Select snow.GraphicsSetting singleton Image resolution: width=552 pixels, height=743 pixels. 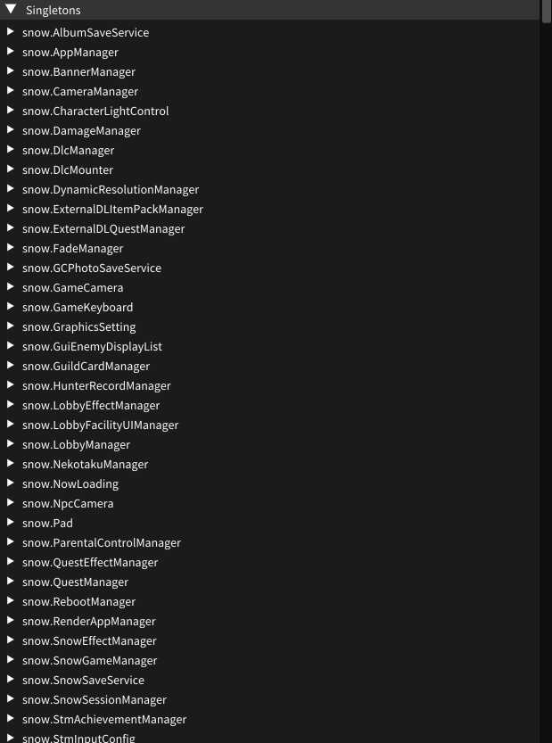pyautogui.click(x=79, y=326)
